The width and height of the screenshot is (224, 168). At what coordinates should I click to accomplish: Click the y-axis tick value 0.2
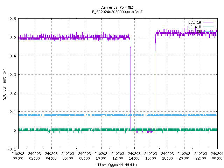pos(13,93)
